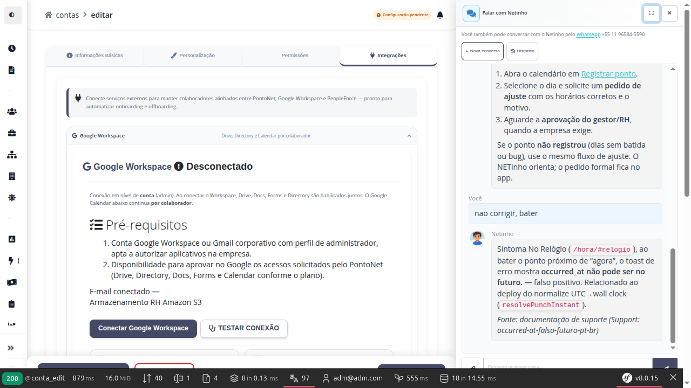691x388 pixels.
Task: Click TESTAR CONEXÃO button
Action: pos(244,328)
